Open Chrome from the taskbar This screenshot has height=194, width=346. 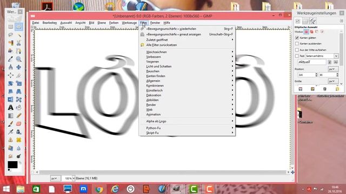pyautogui.click(x=99, y=189)
